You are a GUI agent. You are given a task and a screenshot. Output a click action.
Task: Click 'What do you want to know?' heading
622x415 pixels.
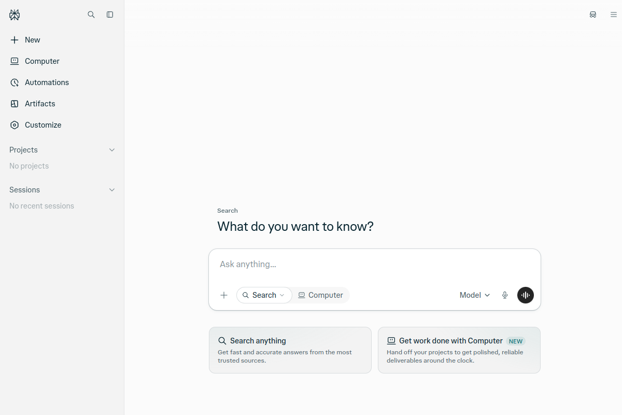(295, 227)
